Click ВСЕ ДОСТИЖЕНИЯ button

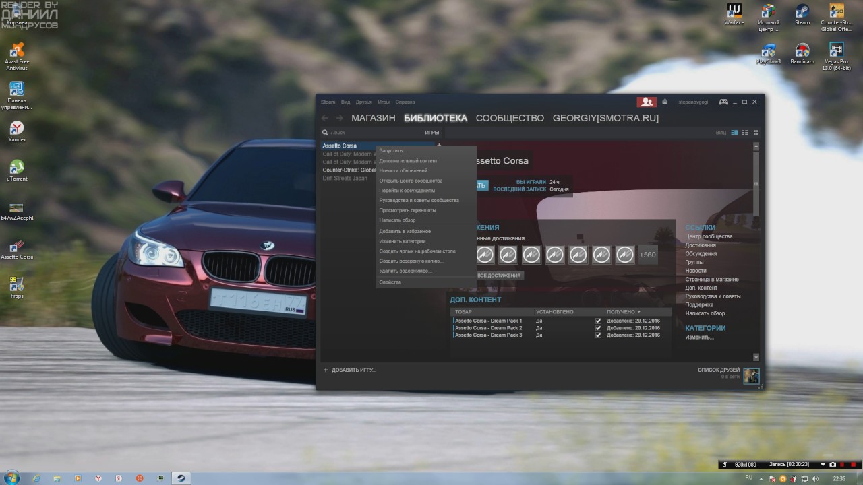pos(499,276)
